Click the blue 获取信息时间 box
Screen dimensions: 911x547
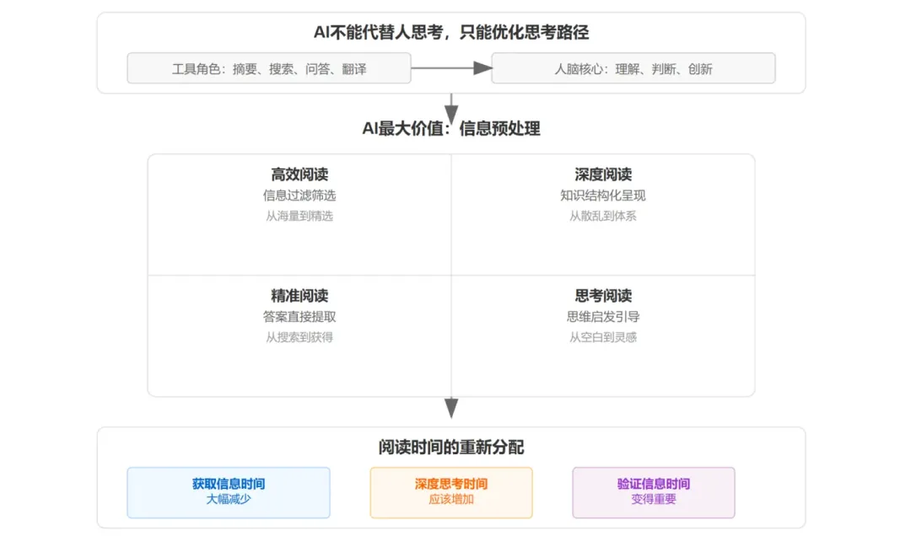[x=229, y=492]
